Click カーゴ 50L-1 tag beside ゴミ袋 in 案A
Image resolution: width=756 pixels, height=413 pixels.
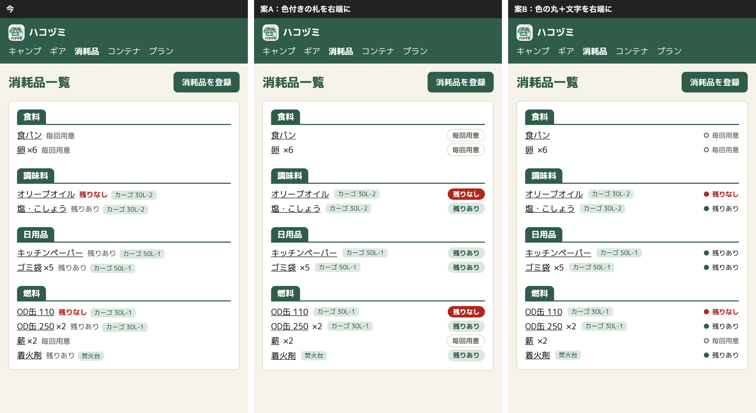(338, 267)
